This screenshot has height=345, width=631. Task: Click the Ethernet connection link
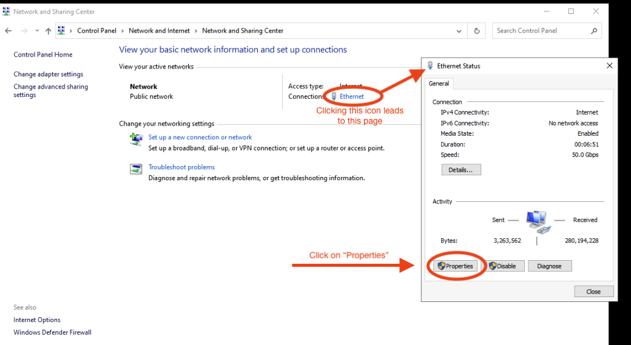[x=352, y=96]
